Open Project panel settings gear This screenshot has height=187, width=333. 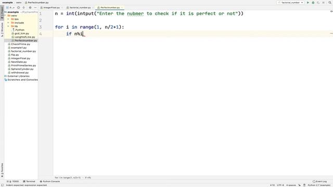(30, 7)
